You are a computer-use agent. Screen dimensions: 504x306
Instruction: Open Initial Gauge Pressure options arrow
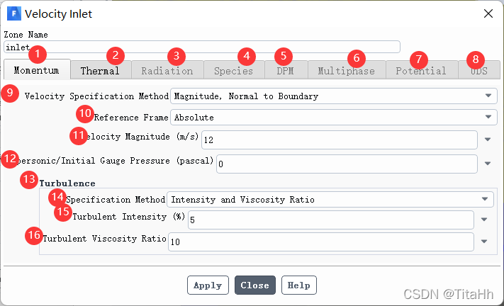(x=488, y=164)
